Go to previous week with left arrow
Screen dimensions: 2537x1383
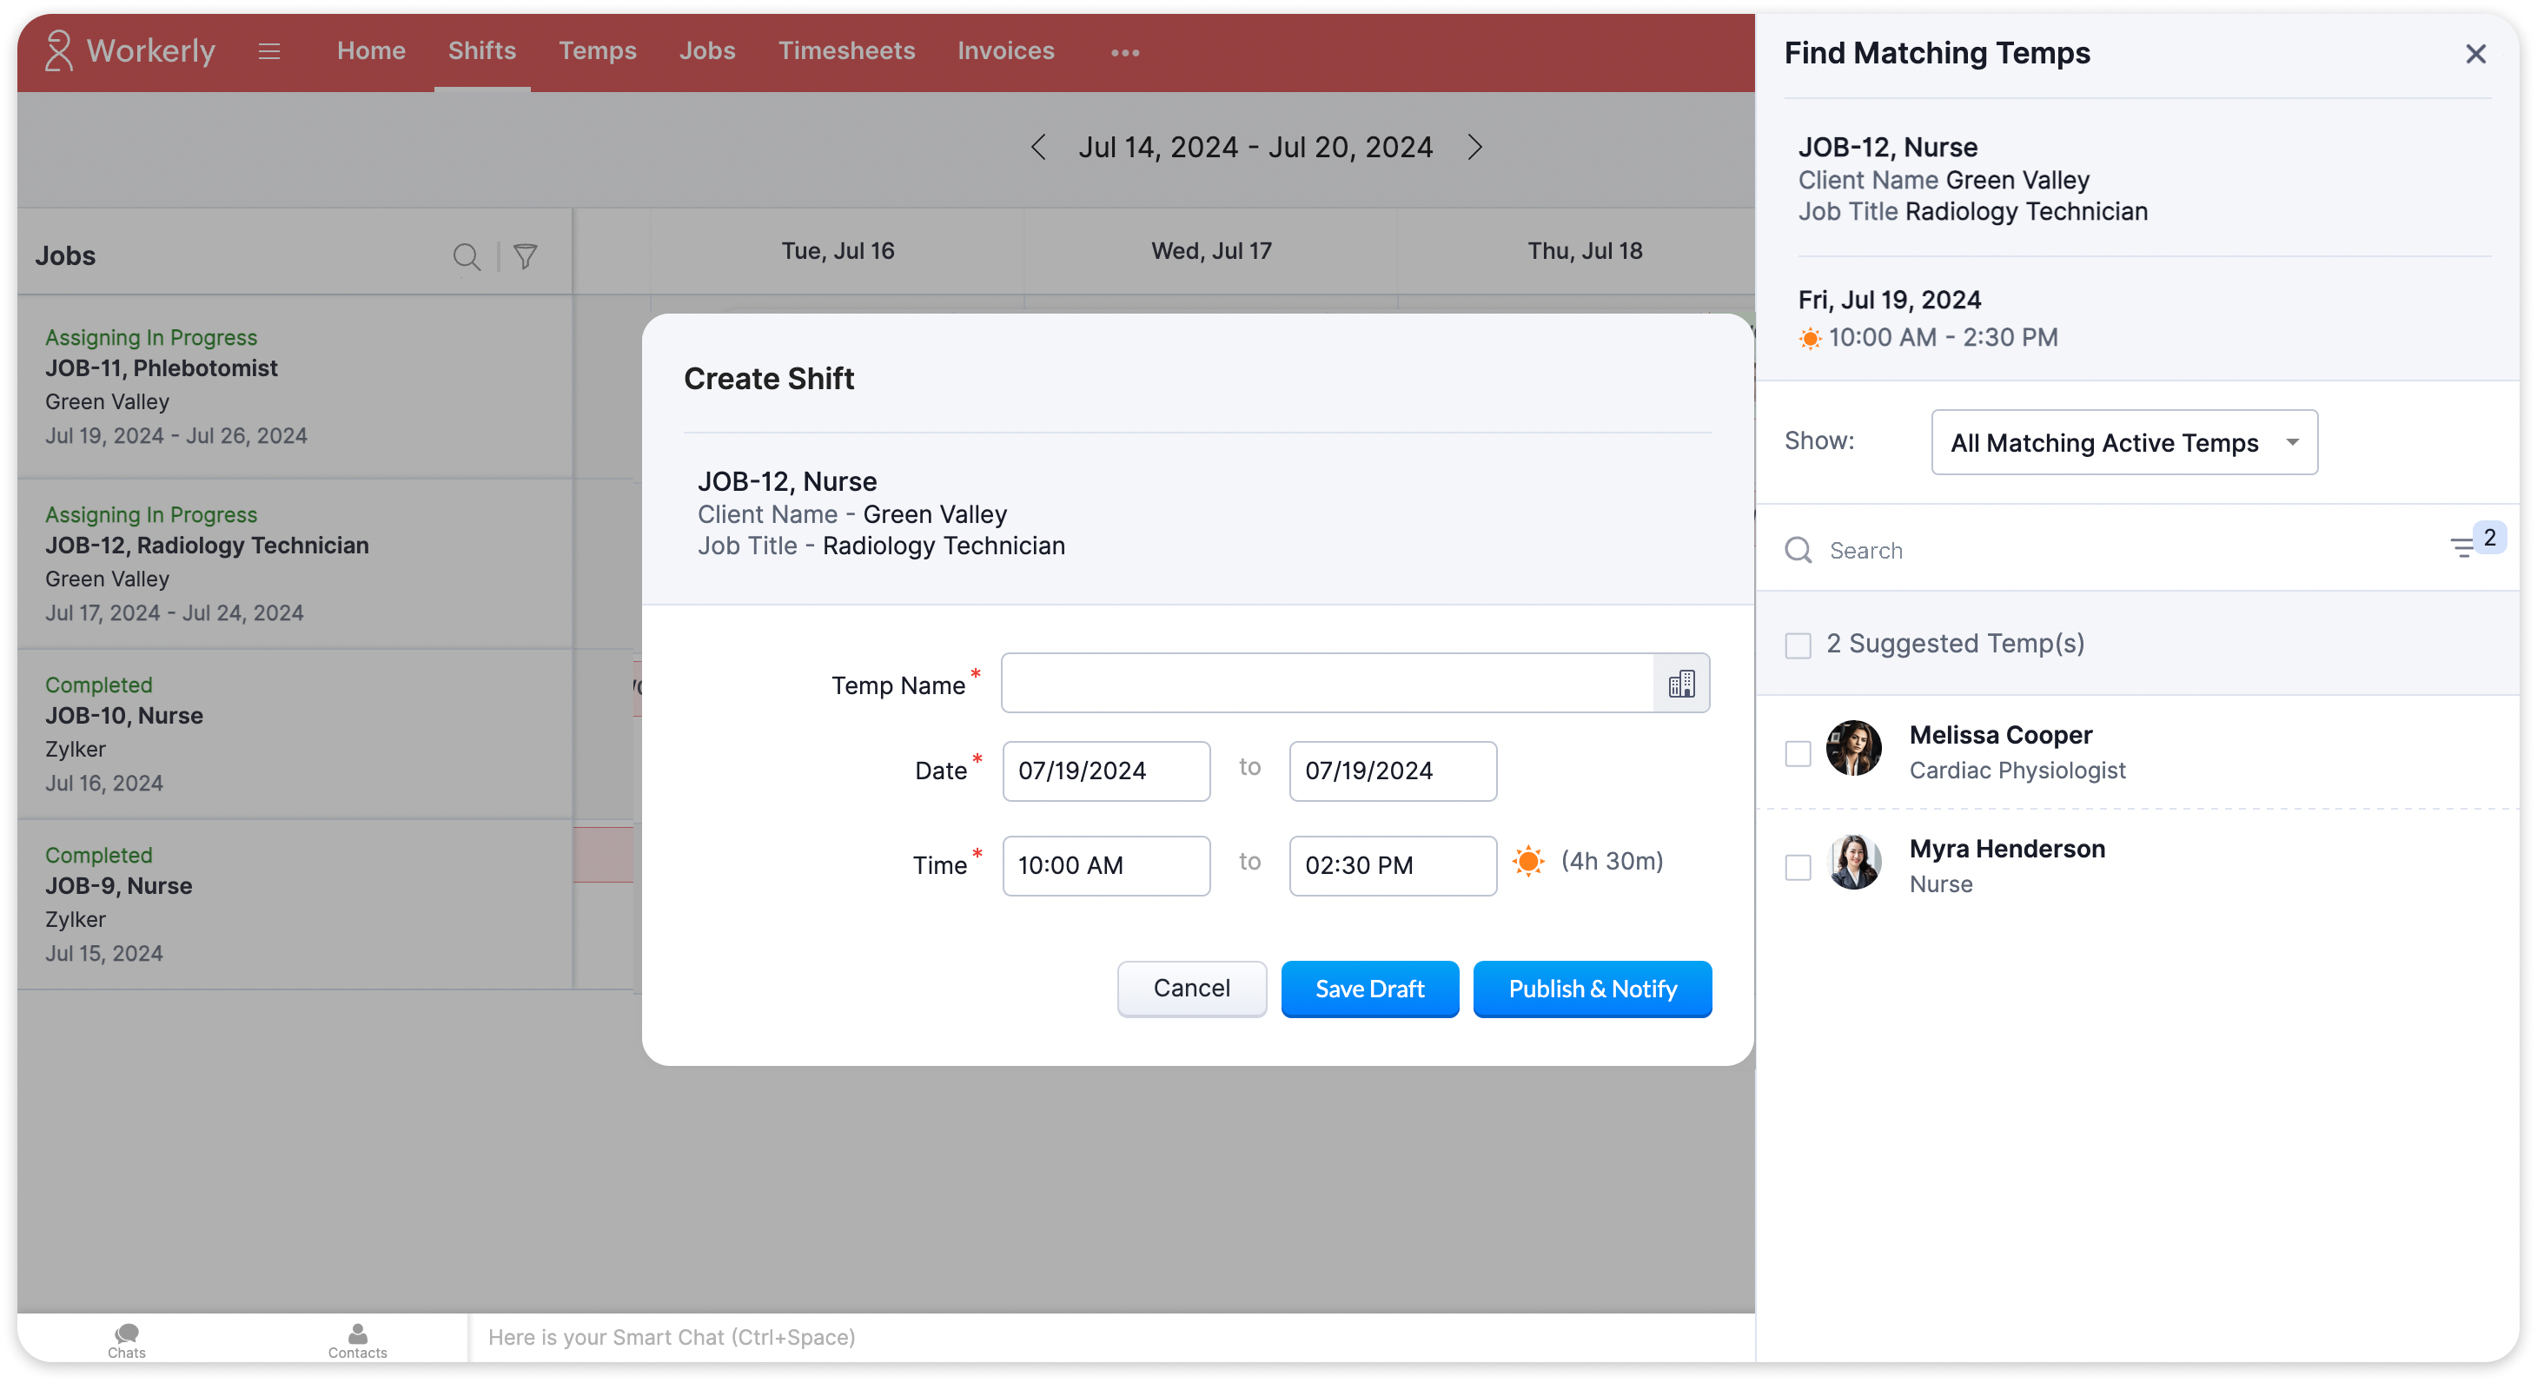click(x=1038, y=148)
